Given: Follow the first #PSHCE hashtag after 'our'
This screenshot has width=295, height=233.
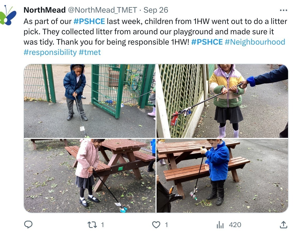Looking at the screenshot, I should [89, 21].
